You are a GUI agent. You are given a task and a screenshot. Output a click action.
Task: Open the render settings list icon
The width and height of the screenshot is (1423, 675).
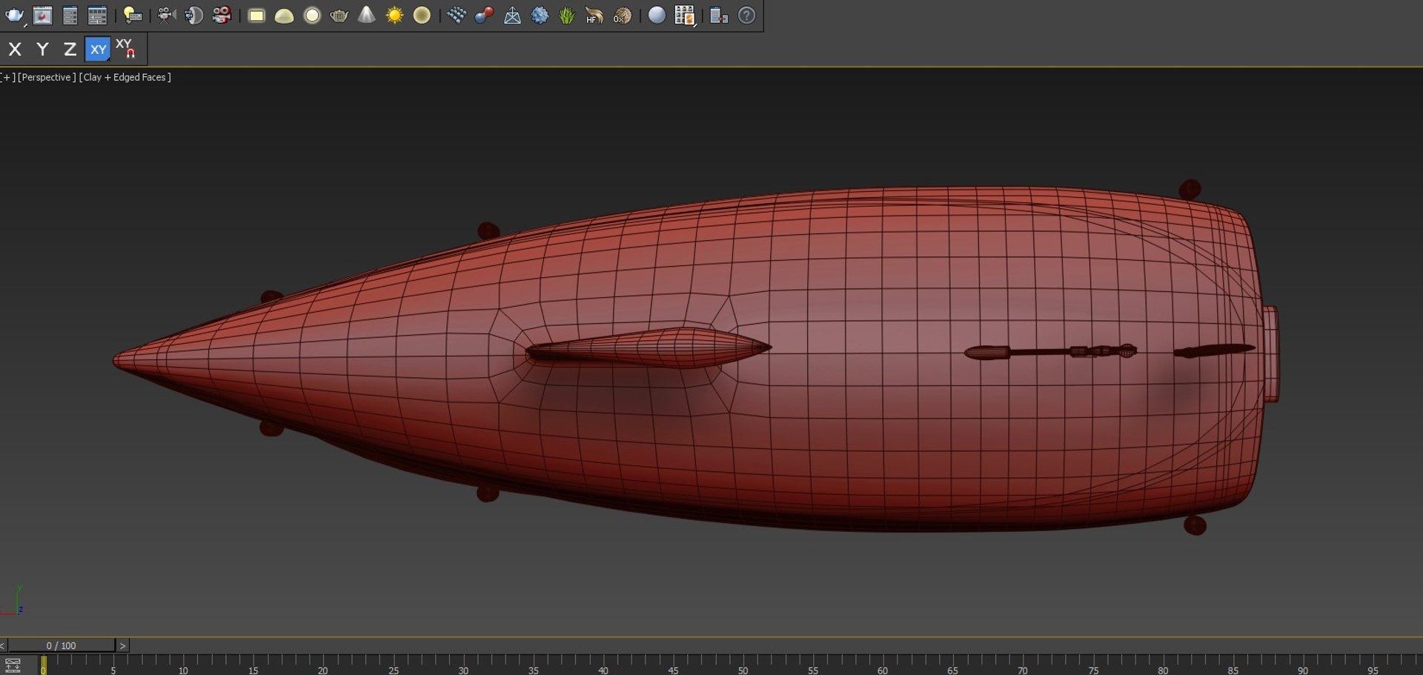[x=70, y=16]
